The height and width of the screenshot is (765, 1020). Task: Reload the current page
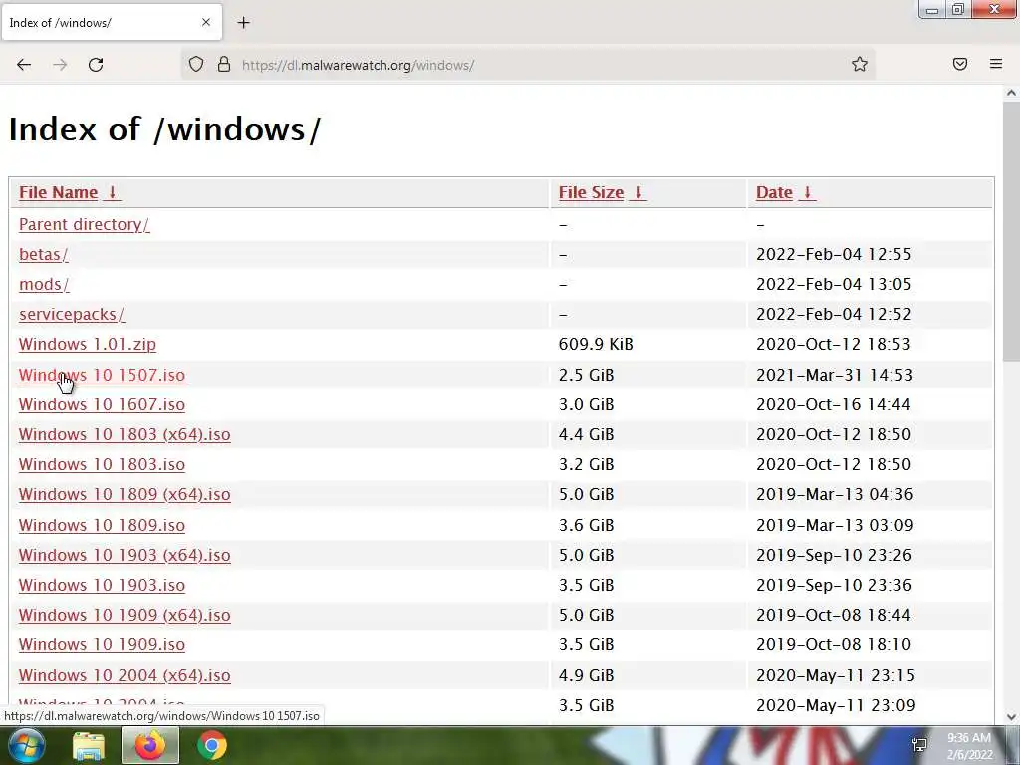coord(96,65)
